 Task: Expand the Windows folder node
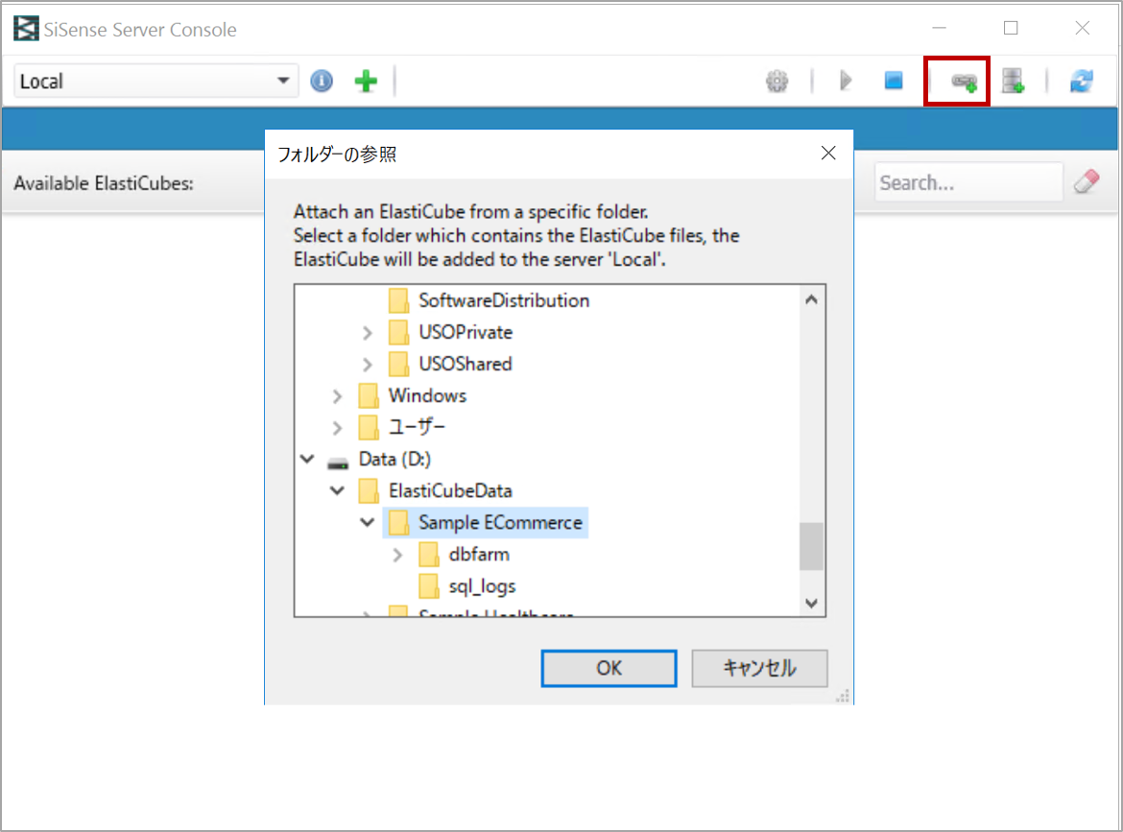coord(337,396)
